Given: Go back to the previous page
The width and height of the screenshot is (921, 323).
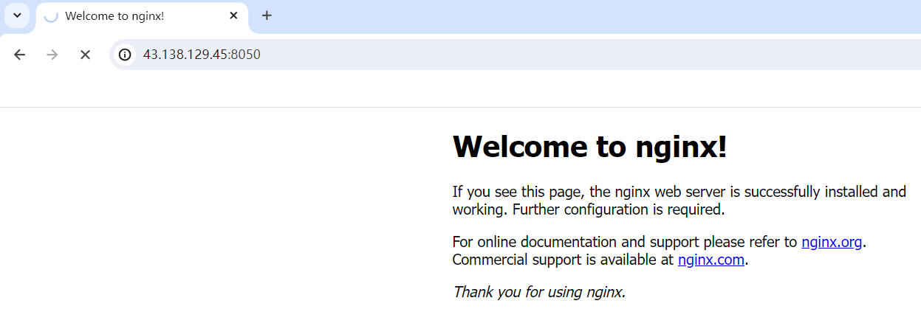Looking at the screenshot, I should [20, 55].
